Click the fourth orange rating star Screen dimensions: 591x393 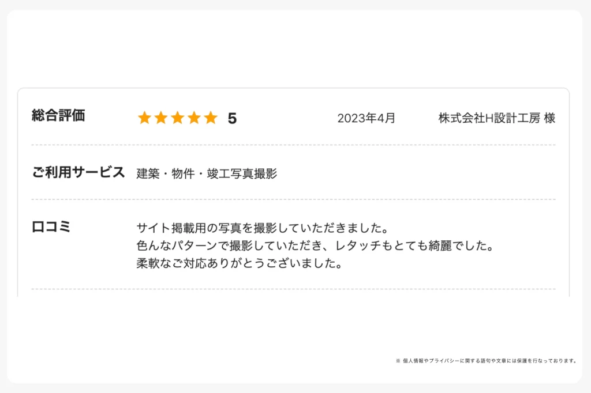[x=194, y=118]
